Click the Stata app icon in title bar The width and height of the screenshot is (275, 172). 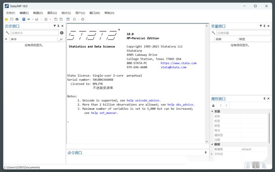(7, 6)
